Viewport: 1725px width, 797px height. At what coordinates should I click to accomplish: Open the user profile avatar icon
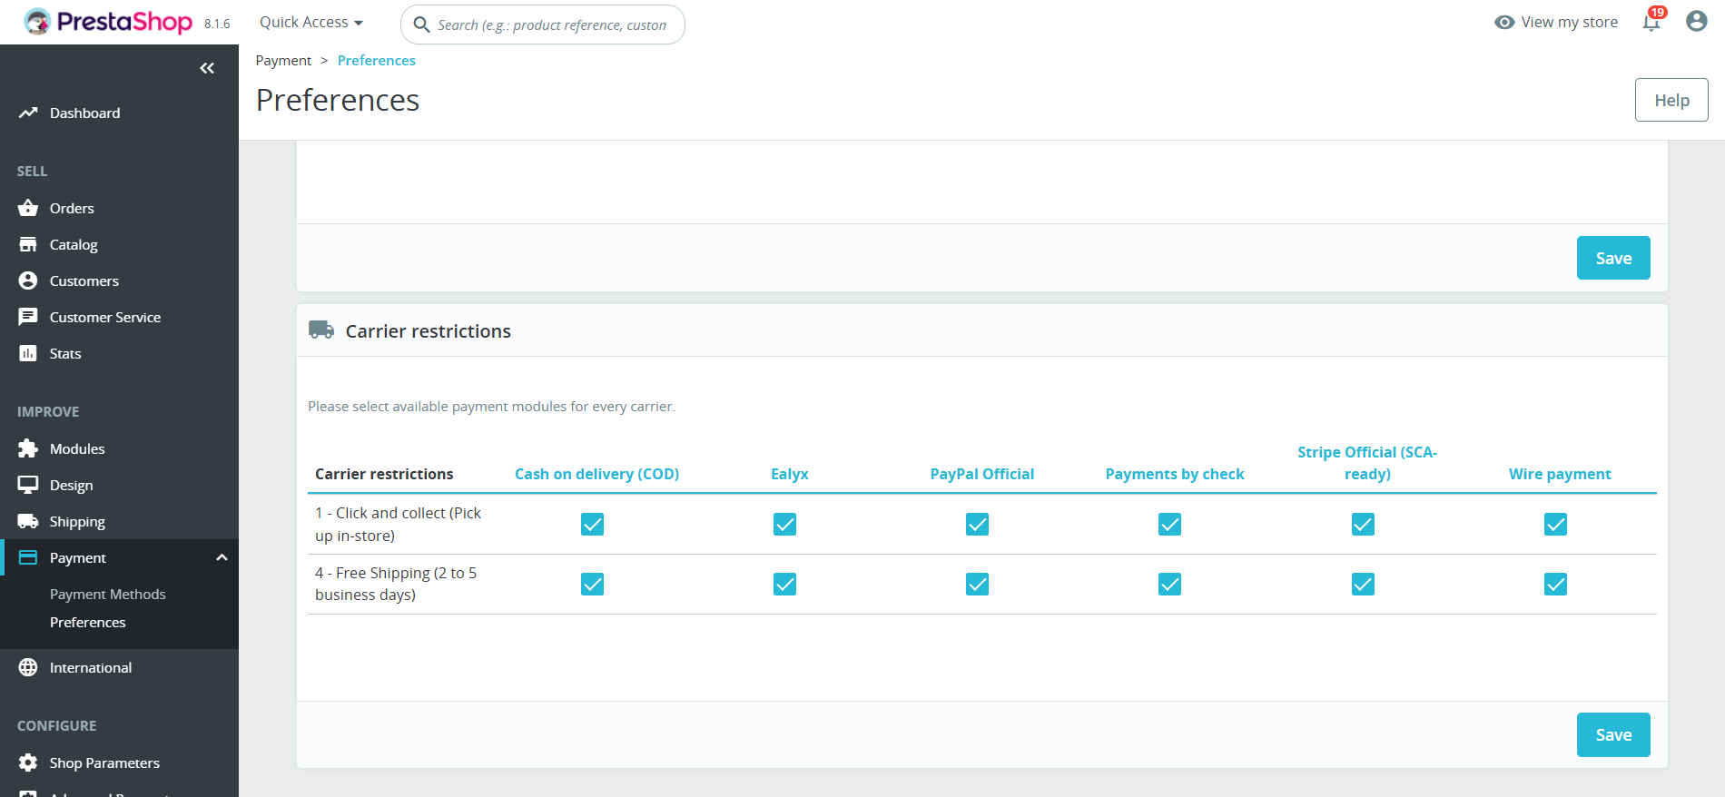pyautogui.click(x=1696, y=22)
